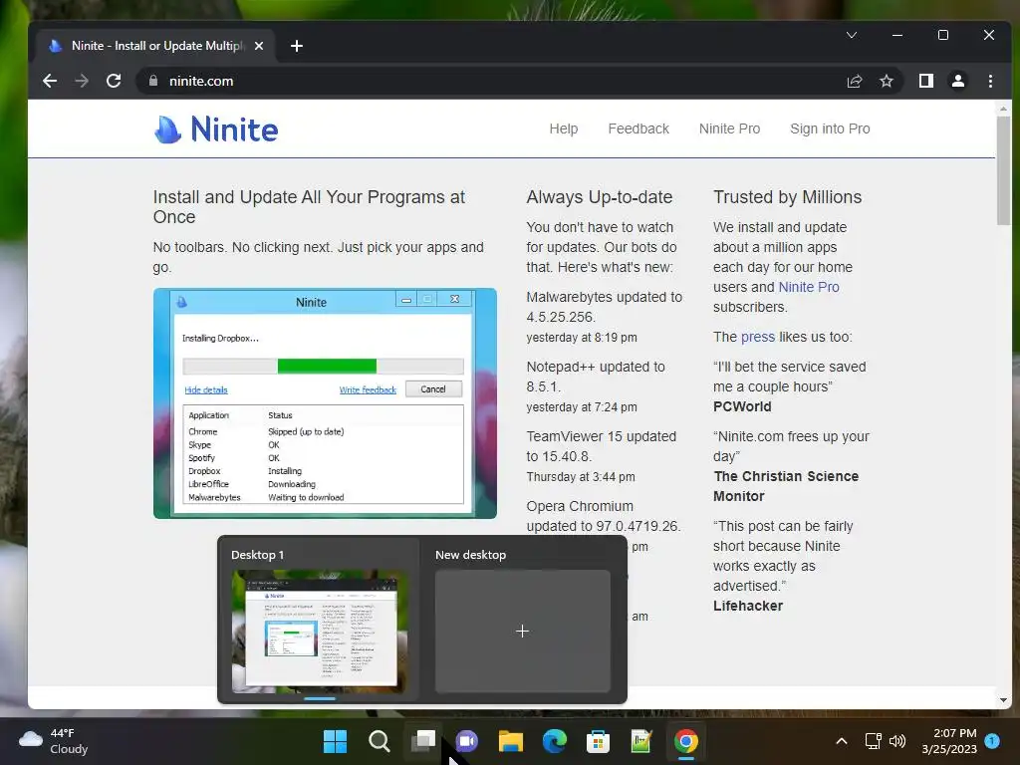The height and width of the screenshot is (765, 1020).
Task: Open a new Chrome tab
Action: (x=297, y=46)
